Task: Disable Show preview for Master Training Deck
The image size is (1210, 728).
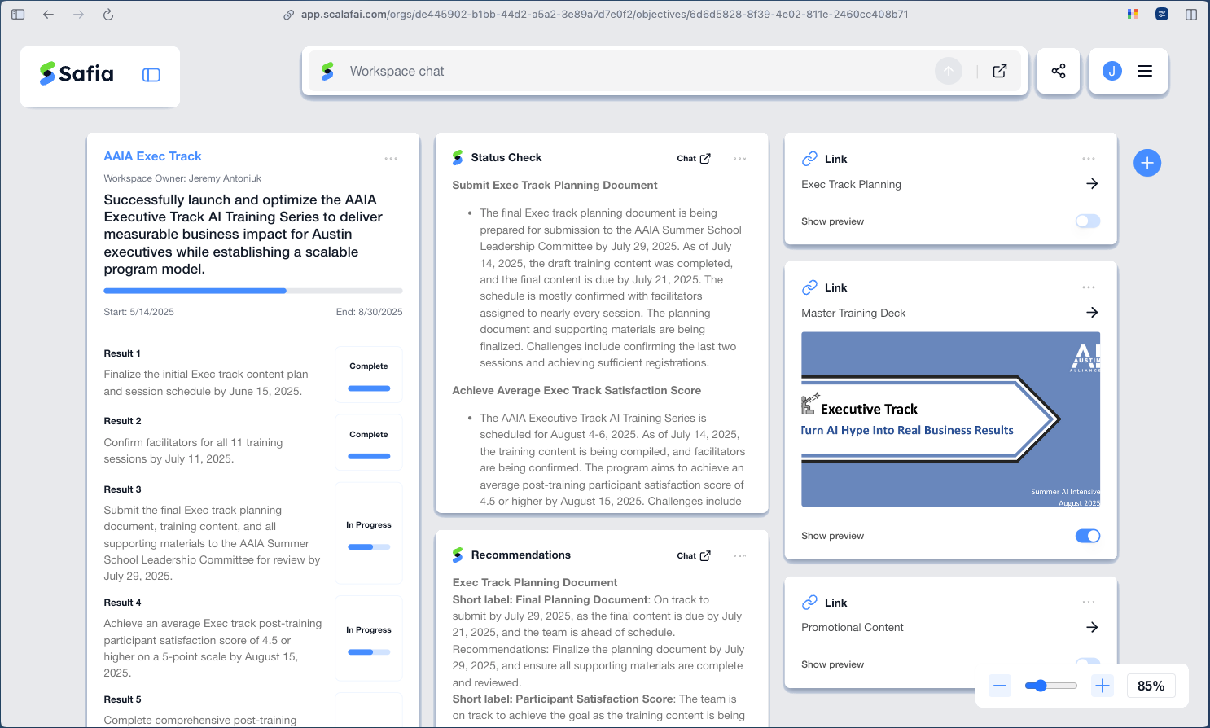Action: [1088, 536]
